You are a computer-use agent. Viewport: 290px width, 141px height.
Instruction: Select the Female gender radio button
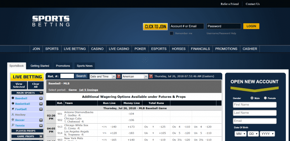point(265,98)
